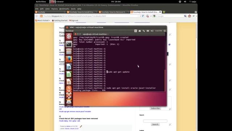The height and width of the screenshot is (131, 232).
Task: Click 'Check that all JDK packages have been removed' text
Action: coord(78,119)
